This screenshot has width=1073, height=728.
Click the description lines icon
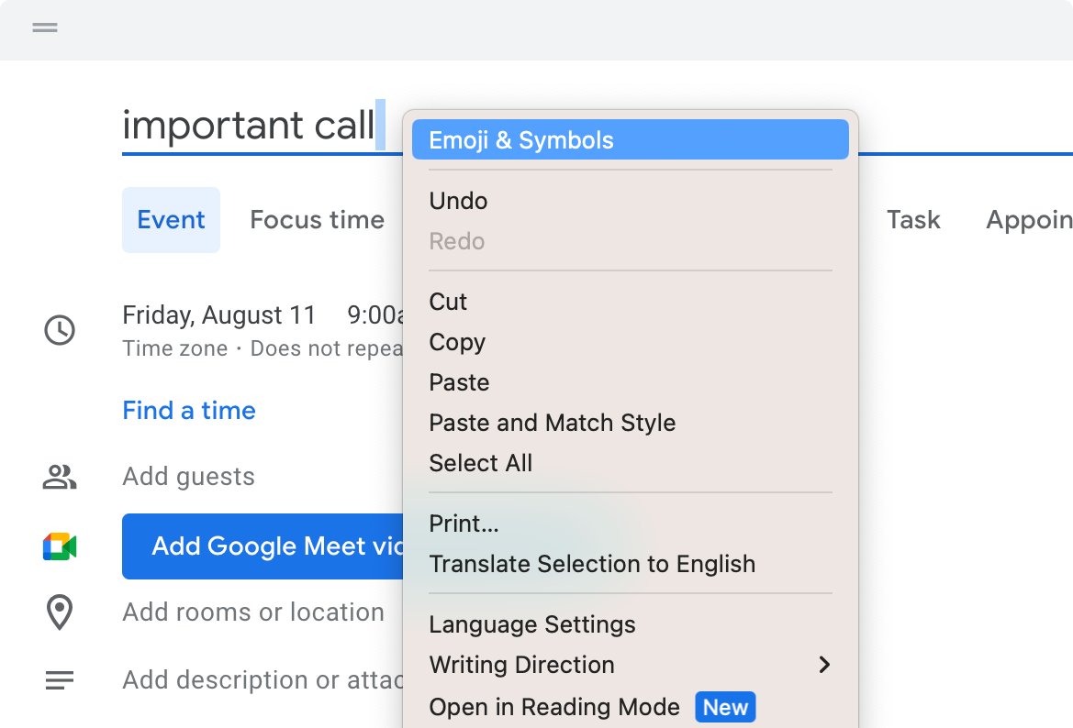pyautogui.click(x=60, y=680)
